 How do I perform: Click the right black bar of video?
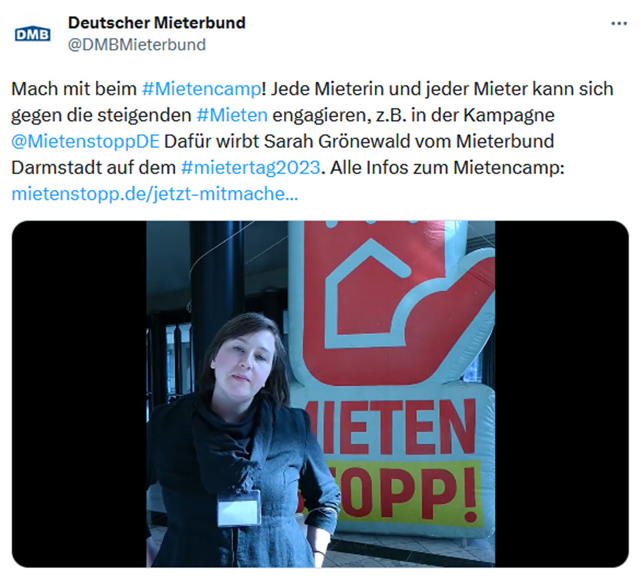coord(562,394)
